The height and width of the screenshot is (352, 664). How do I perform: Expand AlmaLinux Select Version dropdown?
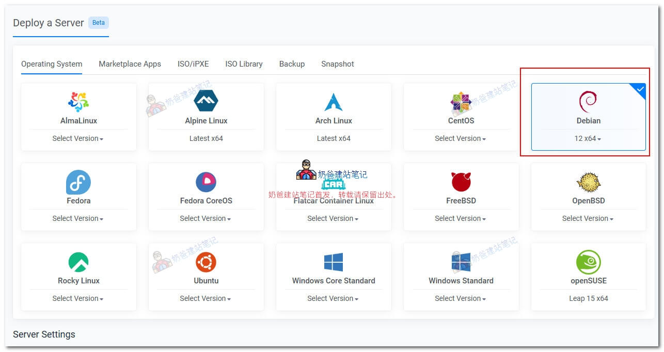[78, 138]
